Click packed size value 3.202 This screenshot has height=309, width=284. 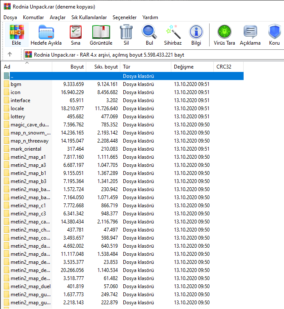click(x=112, y=100)
